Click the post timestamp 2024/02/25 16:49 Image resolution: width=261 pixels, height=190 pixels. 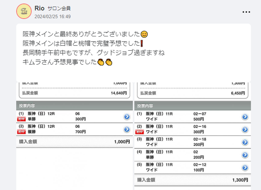pyautogui.click(x=53, y=16)
